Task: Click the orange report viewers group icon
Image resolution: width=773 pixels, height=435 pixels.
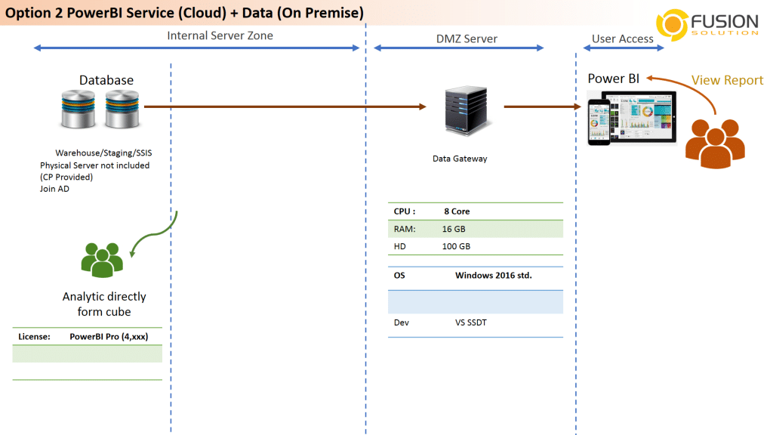Action: [716, 143]
